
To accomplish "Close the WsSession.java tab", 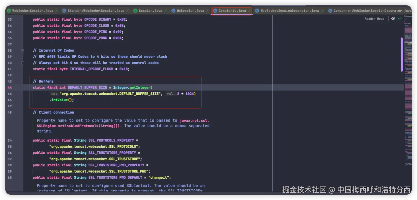I will coord(208,11).
